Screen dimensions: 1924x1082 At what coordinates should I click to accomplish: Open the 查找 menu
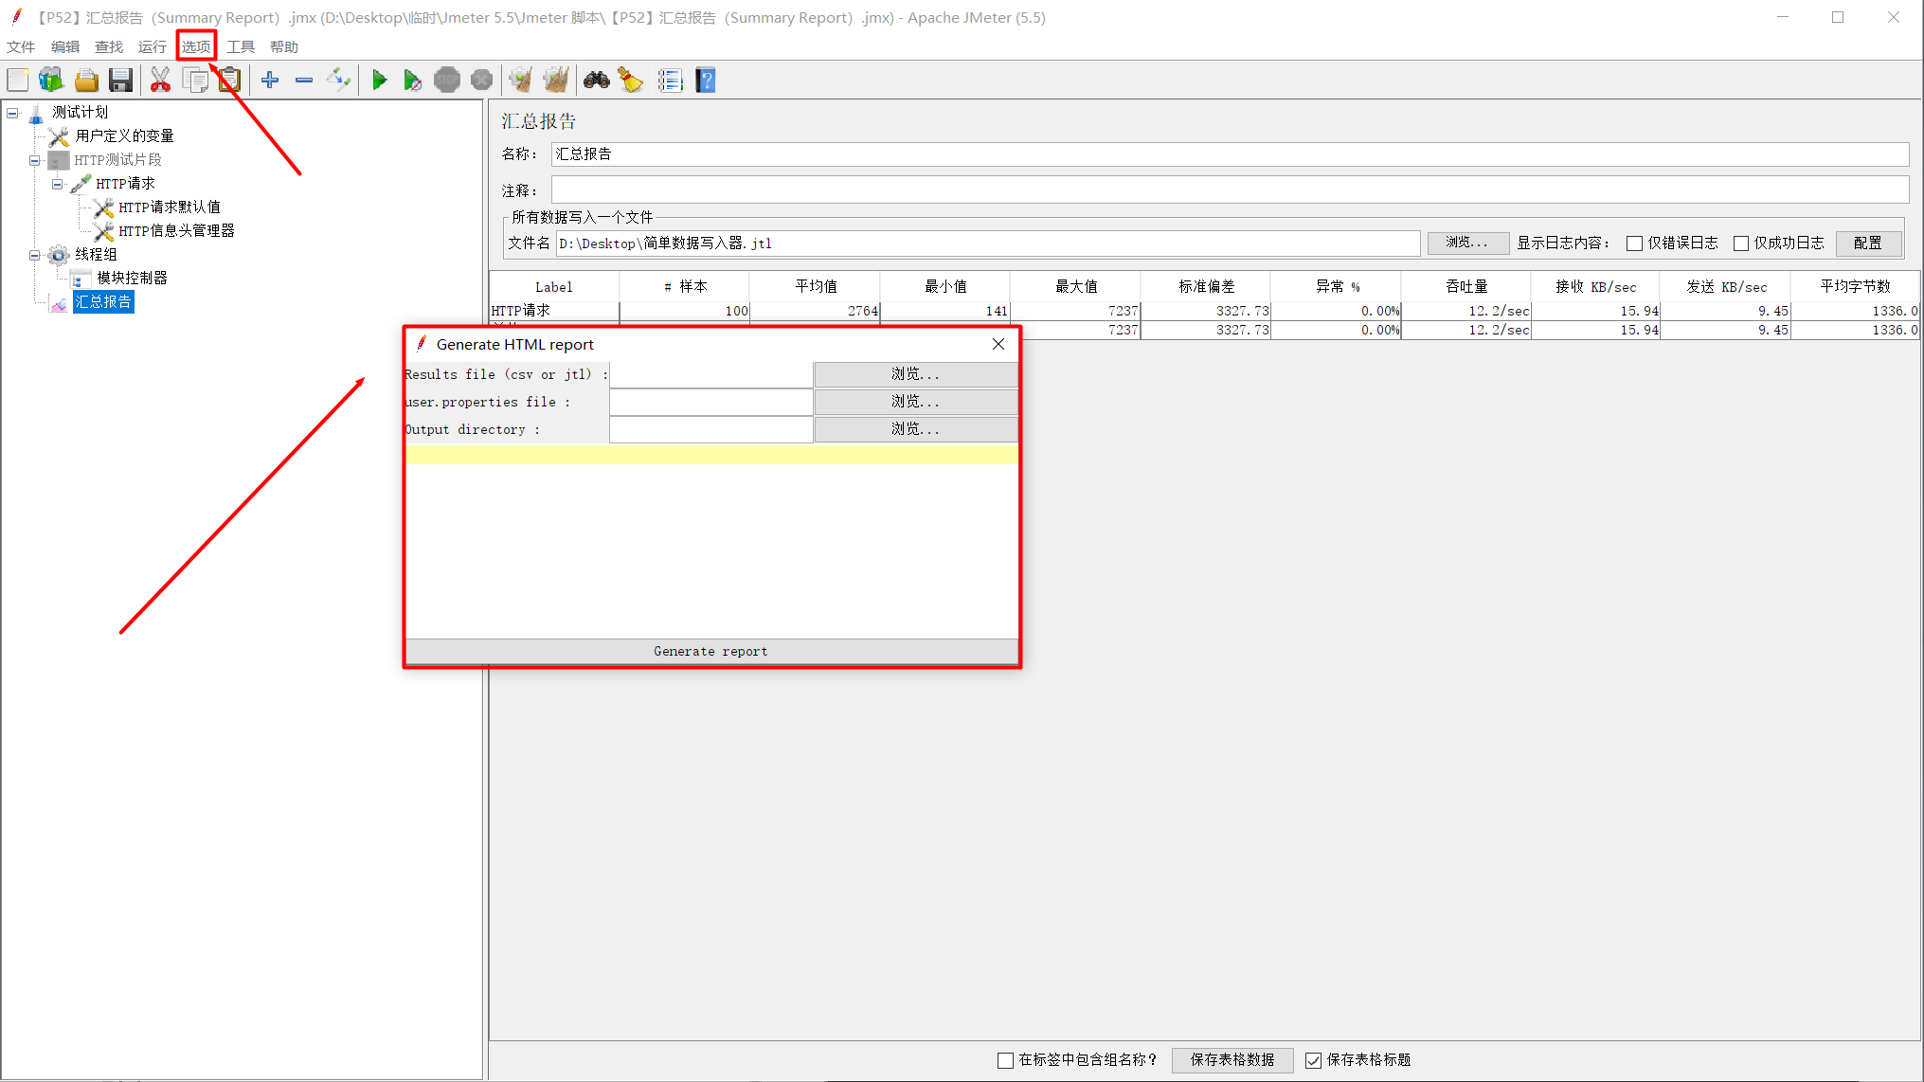(109, 46)
